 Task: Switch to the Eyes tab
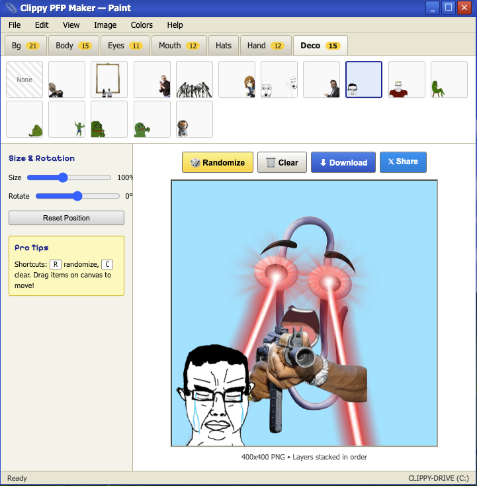[x=125, y=46]
